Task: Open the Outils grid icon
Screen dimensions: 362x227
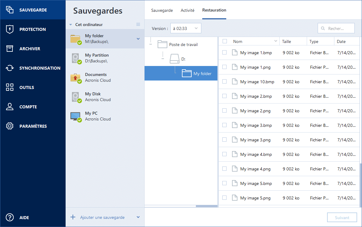Action: [x=10, y=87]
